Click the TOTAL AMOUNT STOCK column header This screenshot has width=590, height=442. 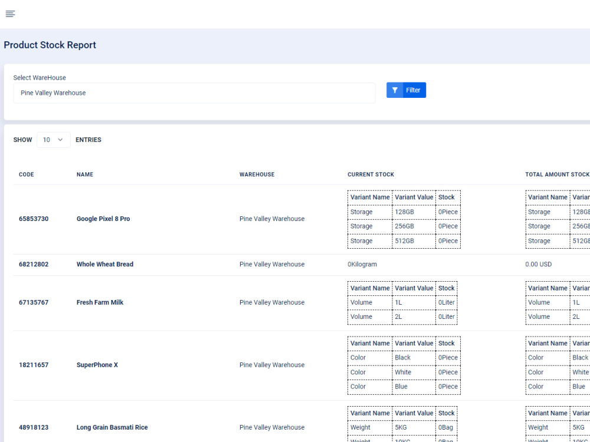point(557,174)
